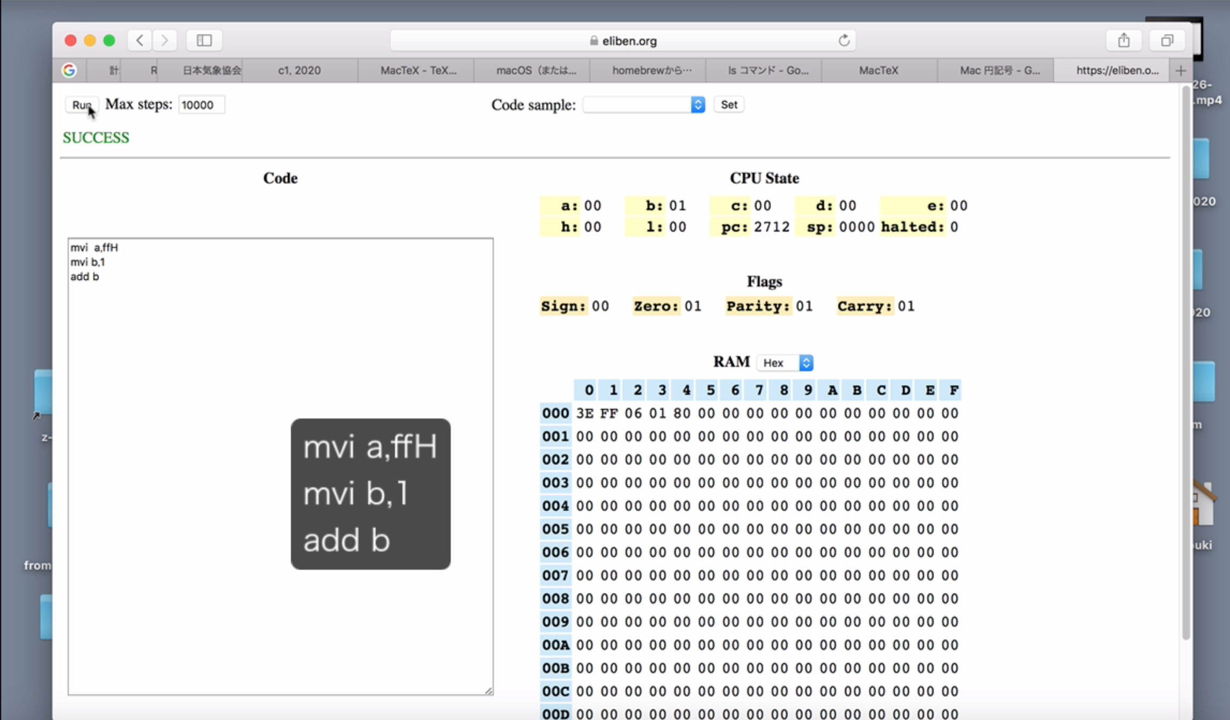Click the Sign flag value 00
The height and width of the screenshot is (720, 1230).
pos(601,306)
